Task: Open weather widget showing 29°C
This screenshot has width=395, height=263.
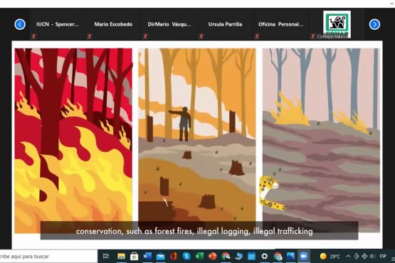Action: click(x=330, y=257)
